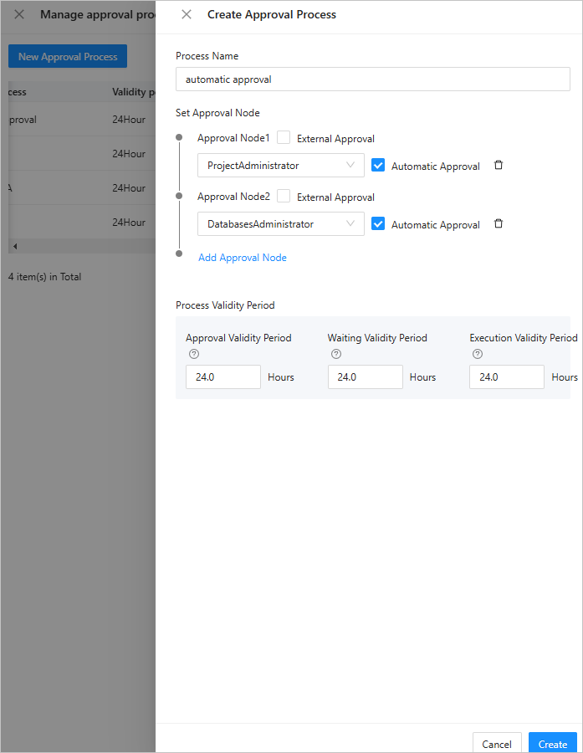Open the DatabasesAdministrator approver dropdown
The width and height of the screenshot is (583, 753).
coord(281,224)
